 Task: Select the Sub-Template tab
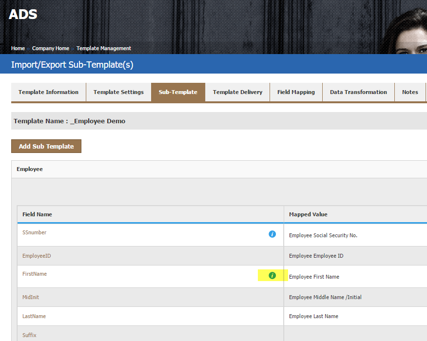pos(178,92)
